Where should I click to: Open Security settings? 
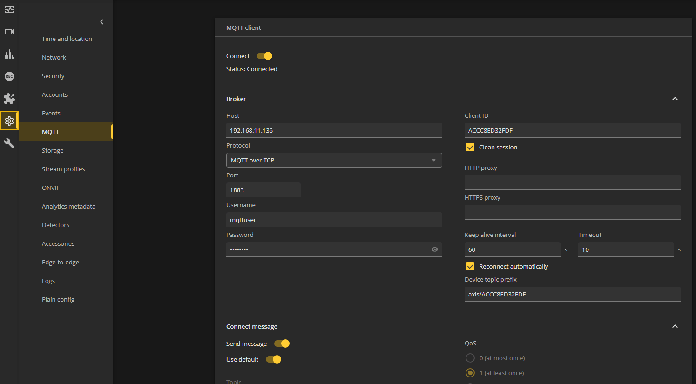coord(53,76)
